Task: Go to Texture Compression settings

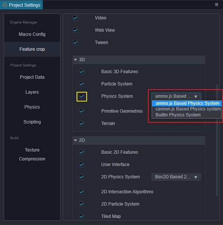Action: click(x=32, y=154)
